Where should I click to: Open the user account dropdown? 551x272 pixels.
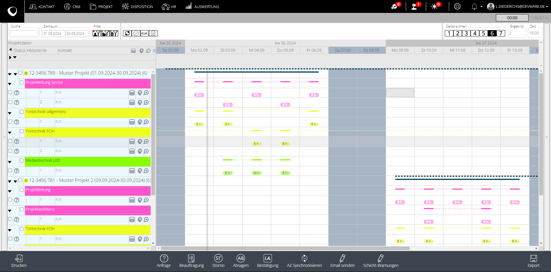point(518,6)
